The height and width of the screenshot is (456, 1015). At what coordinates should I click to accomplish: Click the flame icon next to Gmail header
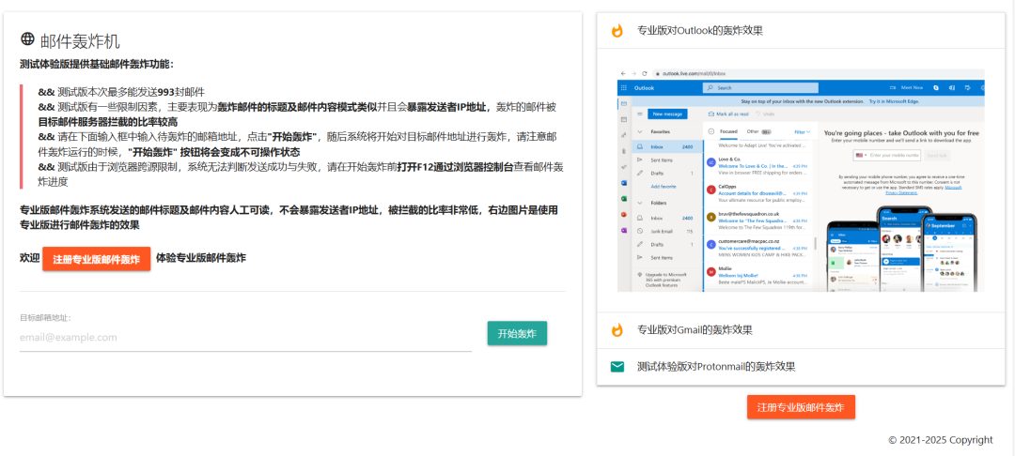click(617, 330)
